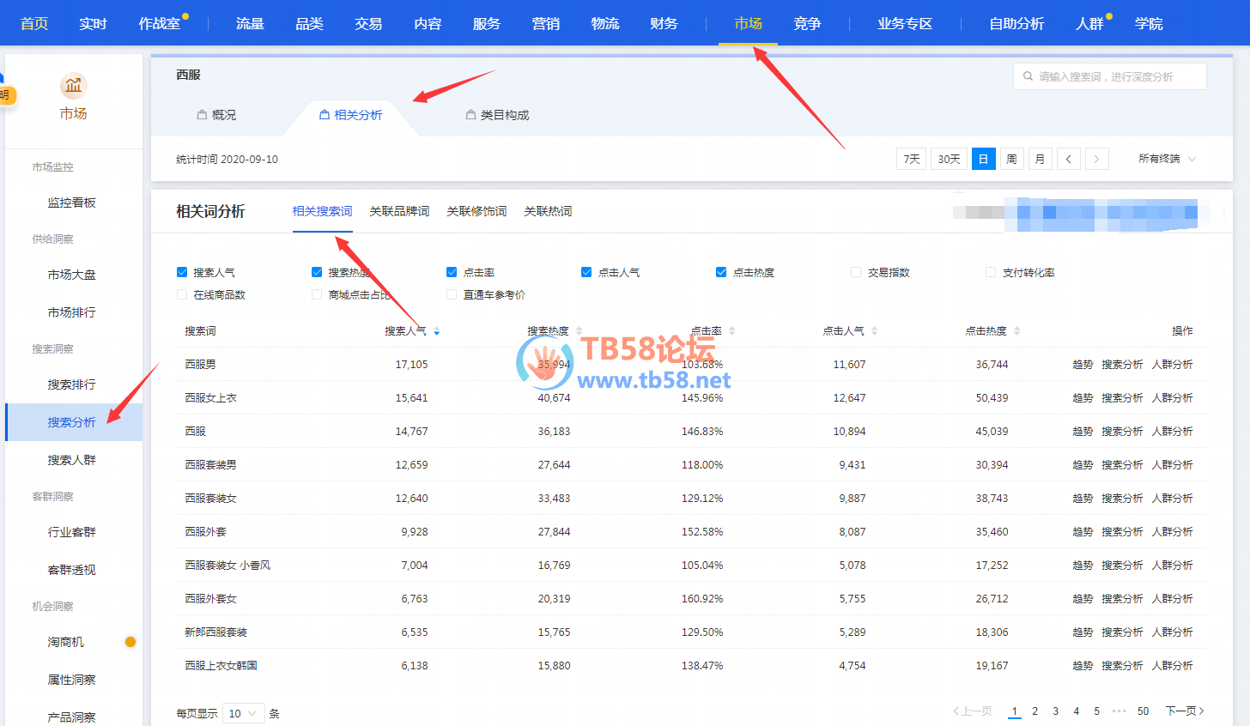This screenshot has width=1250, height=726.
Task: Go to next date with right chevron
Action: point(1097,159)
